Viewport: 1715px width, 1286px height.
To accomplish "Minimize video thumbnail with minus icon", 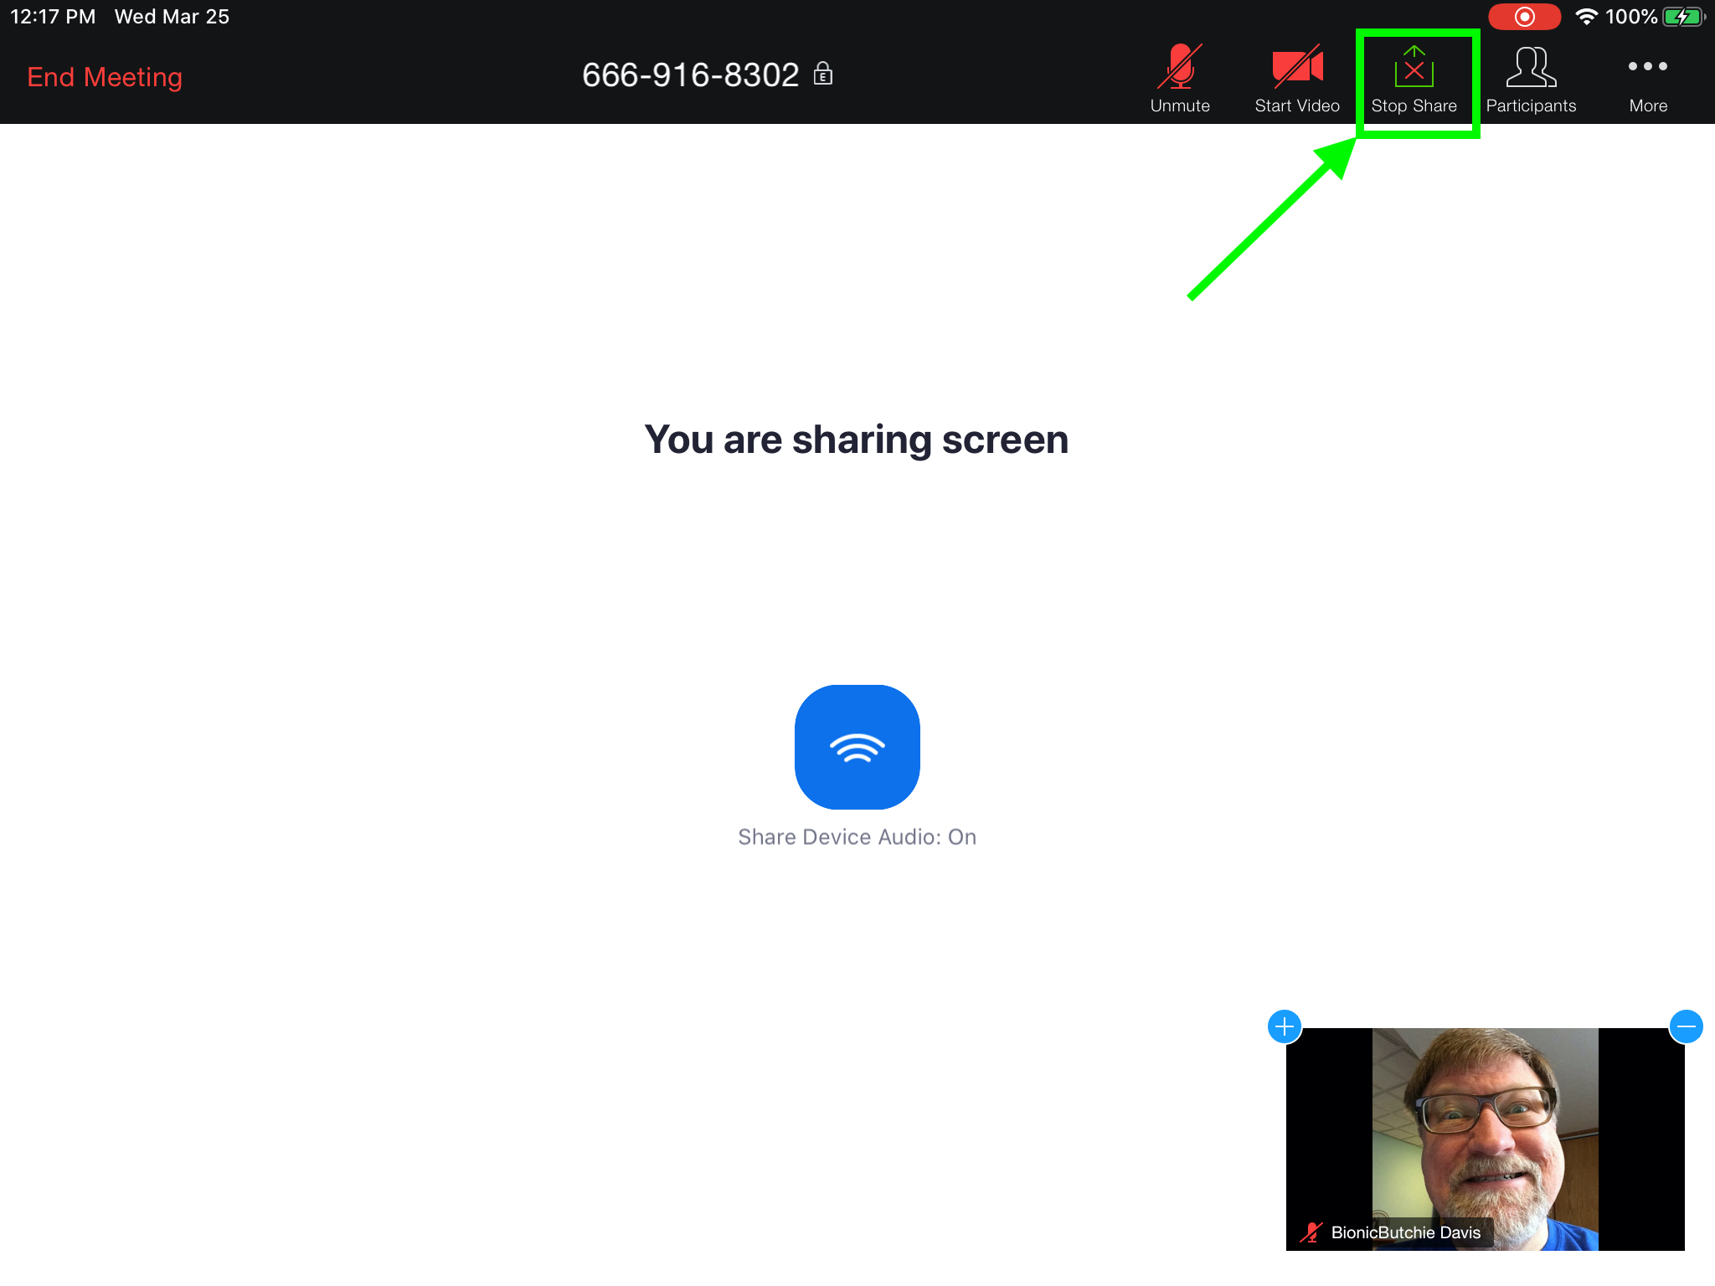I will tap(1686, 1026).
